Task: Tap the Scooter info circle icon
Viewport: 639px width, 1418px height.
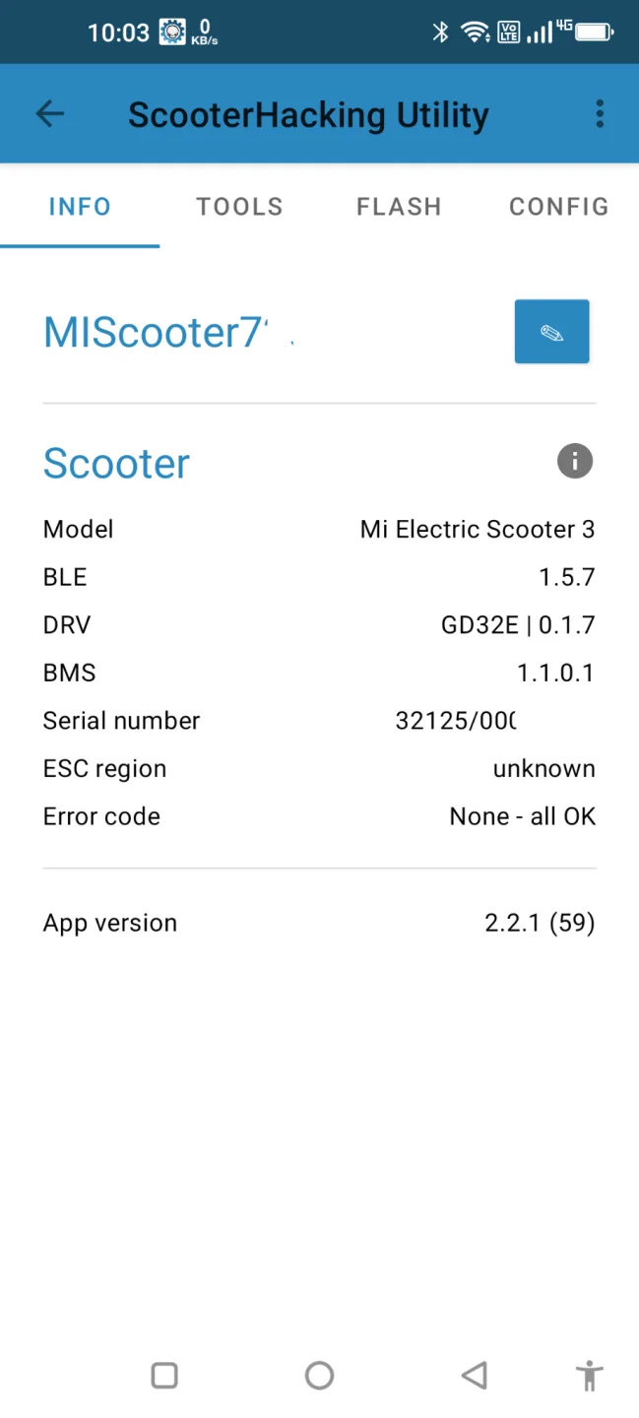Action: tap(574, 461)
